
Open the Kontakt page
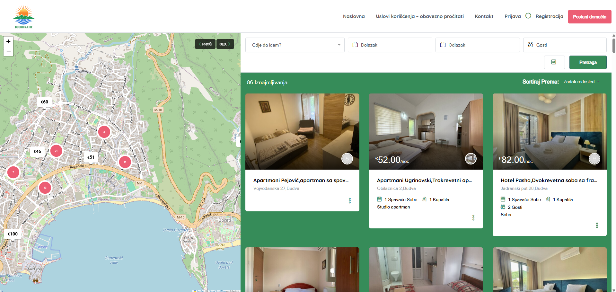(x=484, y=16)
